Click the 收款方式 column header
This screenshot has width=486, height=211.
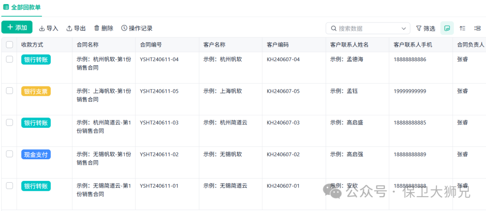pyautogui.click(x=32, y=45)
